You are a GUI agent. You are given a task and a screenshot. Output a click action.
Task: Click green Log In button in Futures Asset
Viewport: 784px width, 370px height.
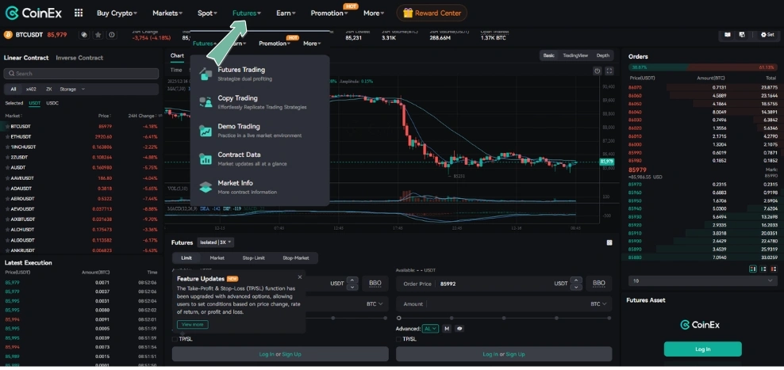point(702,349)
